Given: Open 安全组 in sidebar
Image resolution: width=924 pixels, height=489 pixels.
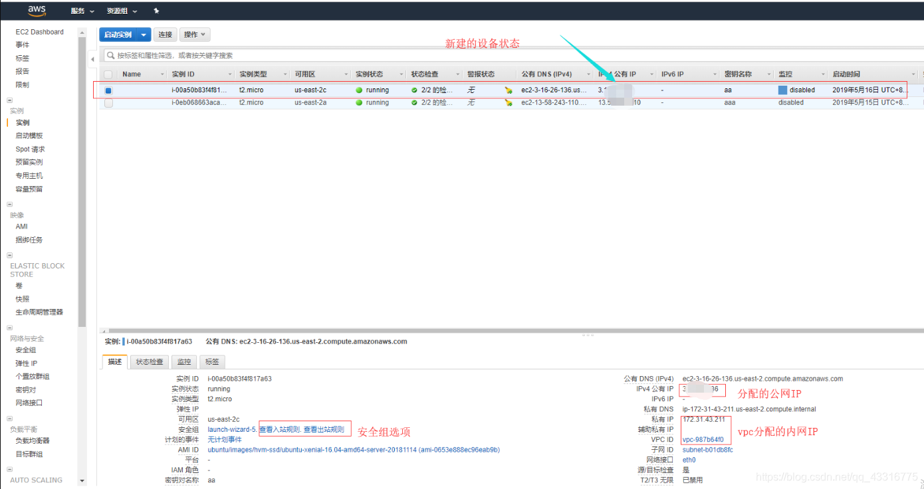Looking at the screenshot, I should [x=26, y=350].
